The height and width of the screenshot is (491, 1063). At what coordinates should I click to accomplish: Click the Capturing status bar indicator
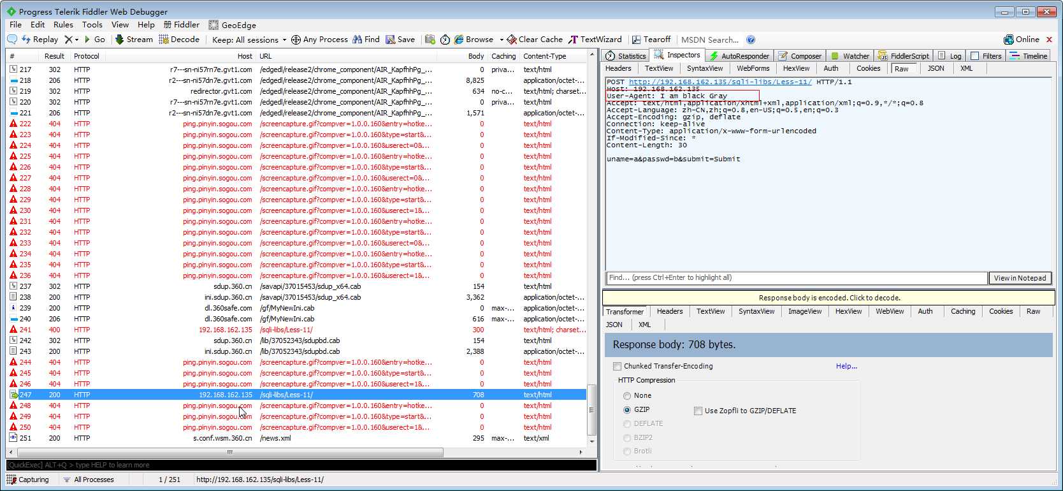(28, 480)
